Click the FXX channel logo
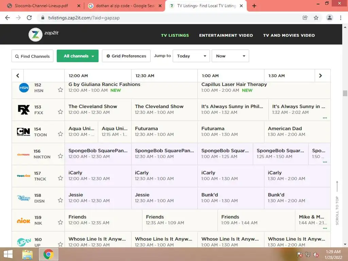This screenshot has width=348, height=261. point(23,110)
